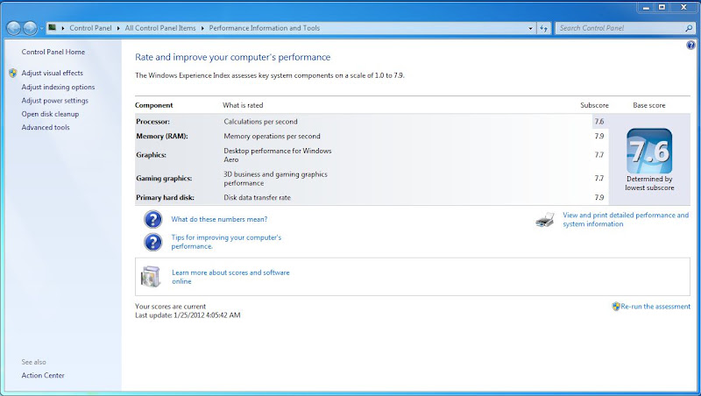
Task: Expand the arrow after 'Control Panel' breadcrumb
Action: pos(118,28)
